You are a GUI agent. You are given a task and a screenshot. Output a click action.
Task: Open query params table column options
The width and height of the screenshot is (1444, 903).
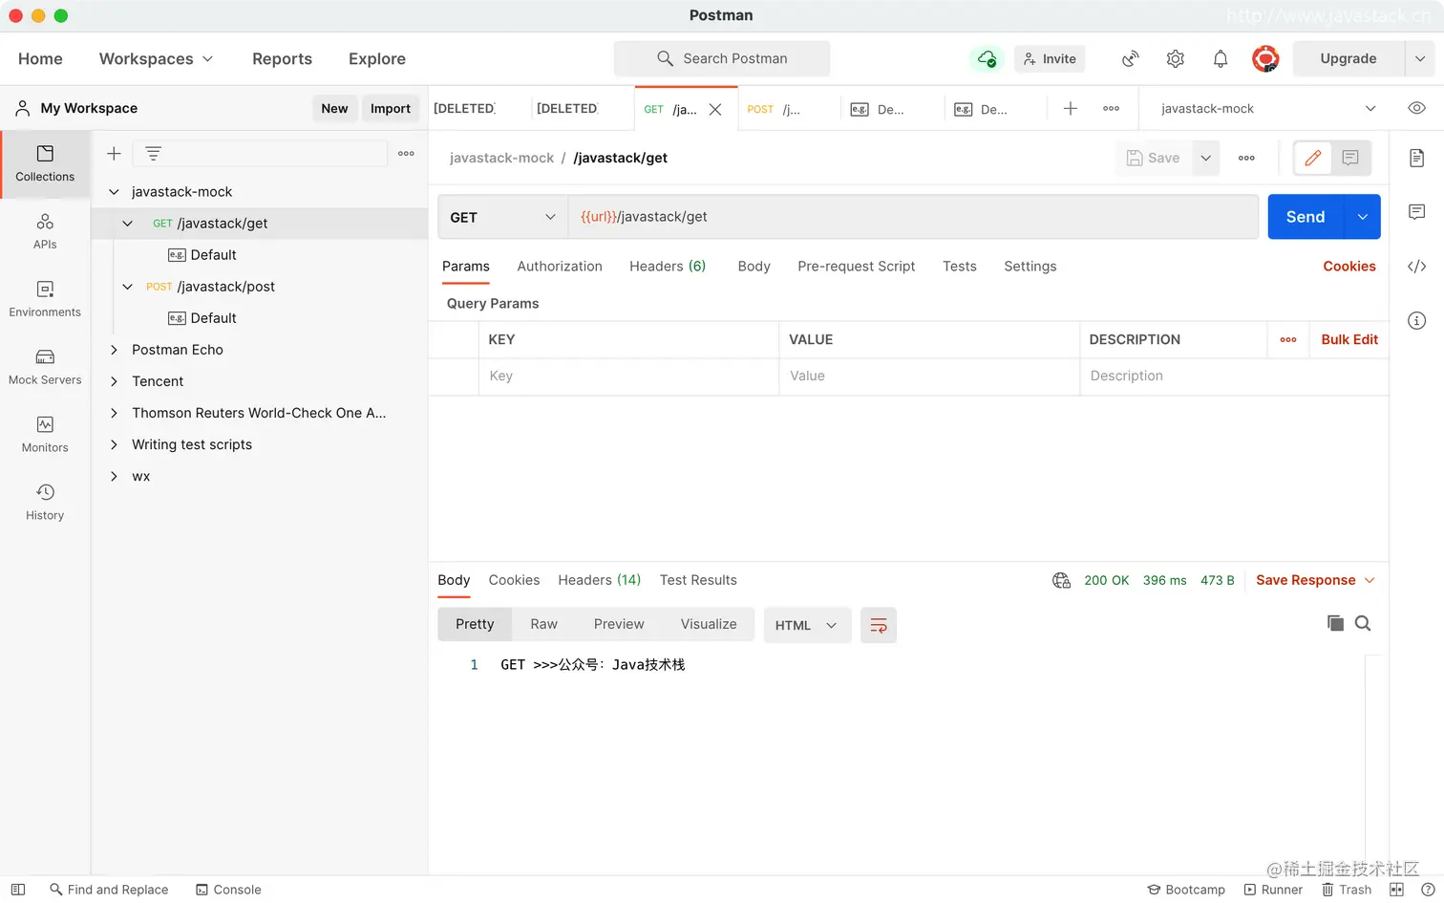(1288, 340)
